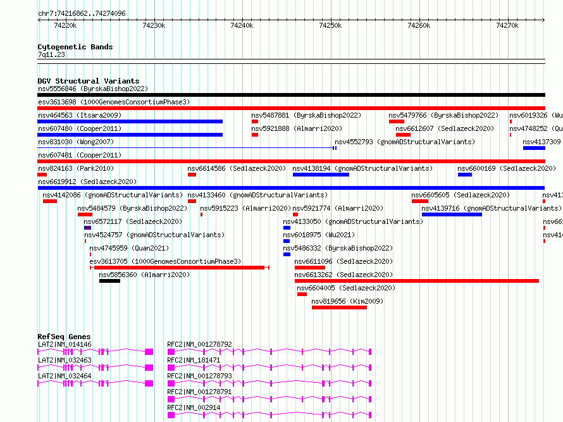Open the nsv5915223 (Almarri2020) label
This screenshot has height=422, width=563.
point(245,208)
